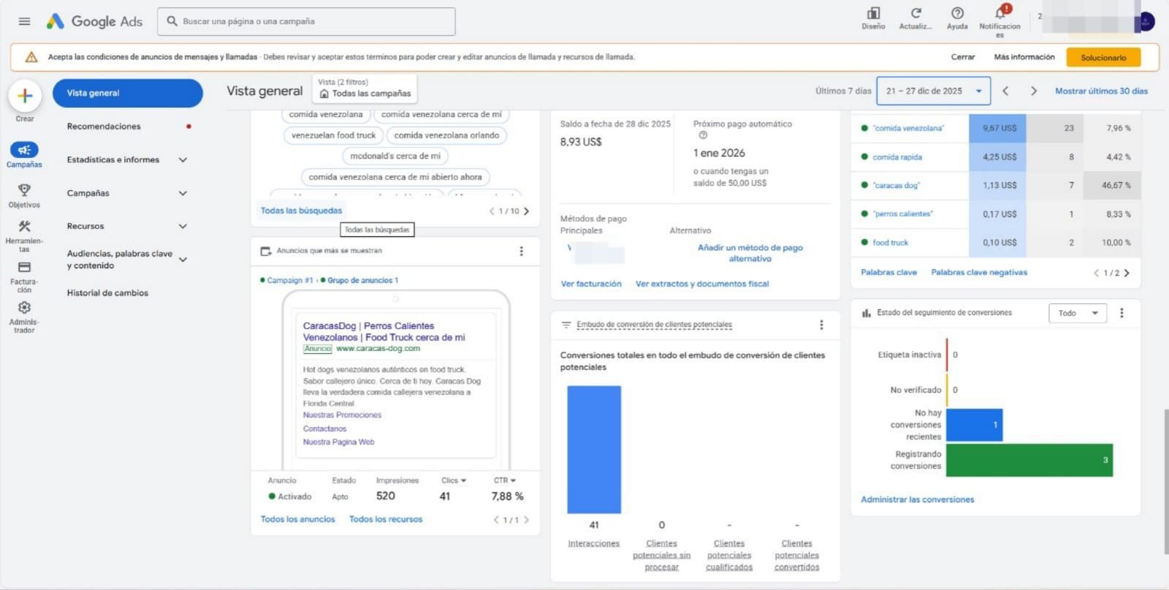Open the Notificaciones bell icon
Screen dimensions: 1169x590
(x=1000, y=12)
